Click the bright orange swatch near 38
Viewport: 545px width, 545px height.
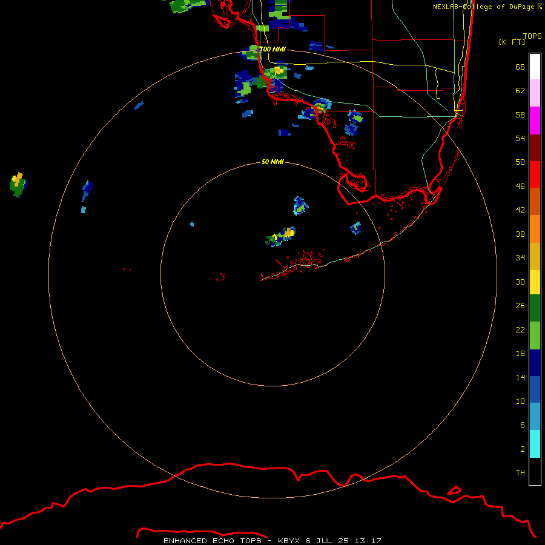[x=535, y=229]
